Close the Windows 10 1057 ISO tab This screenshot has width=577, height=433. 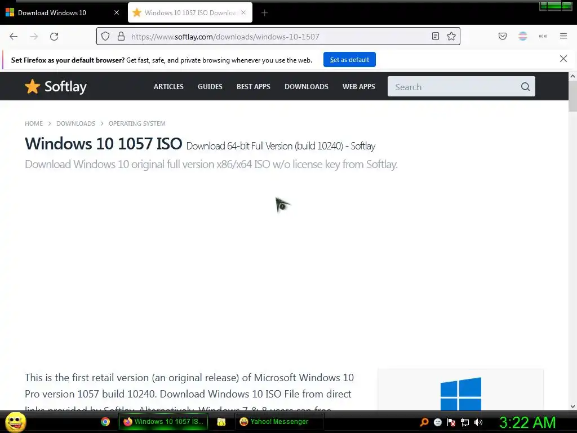coord(243,12)
